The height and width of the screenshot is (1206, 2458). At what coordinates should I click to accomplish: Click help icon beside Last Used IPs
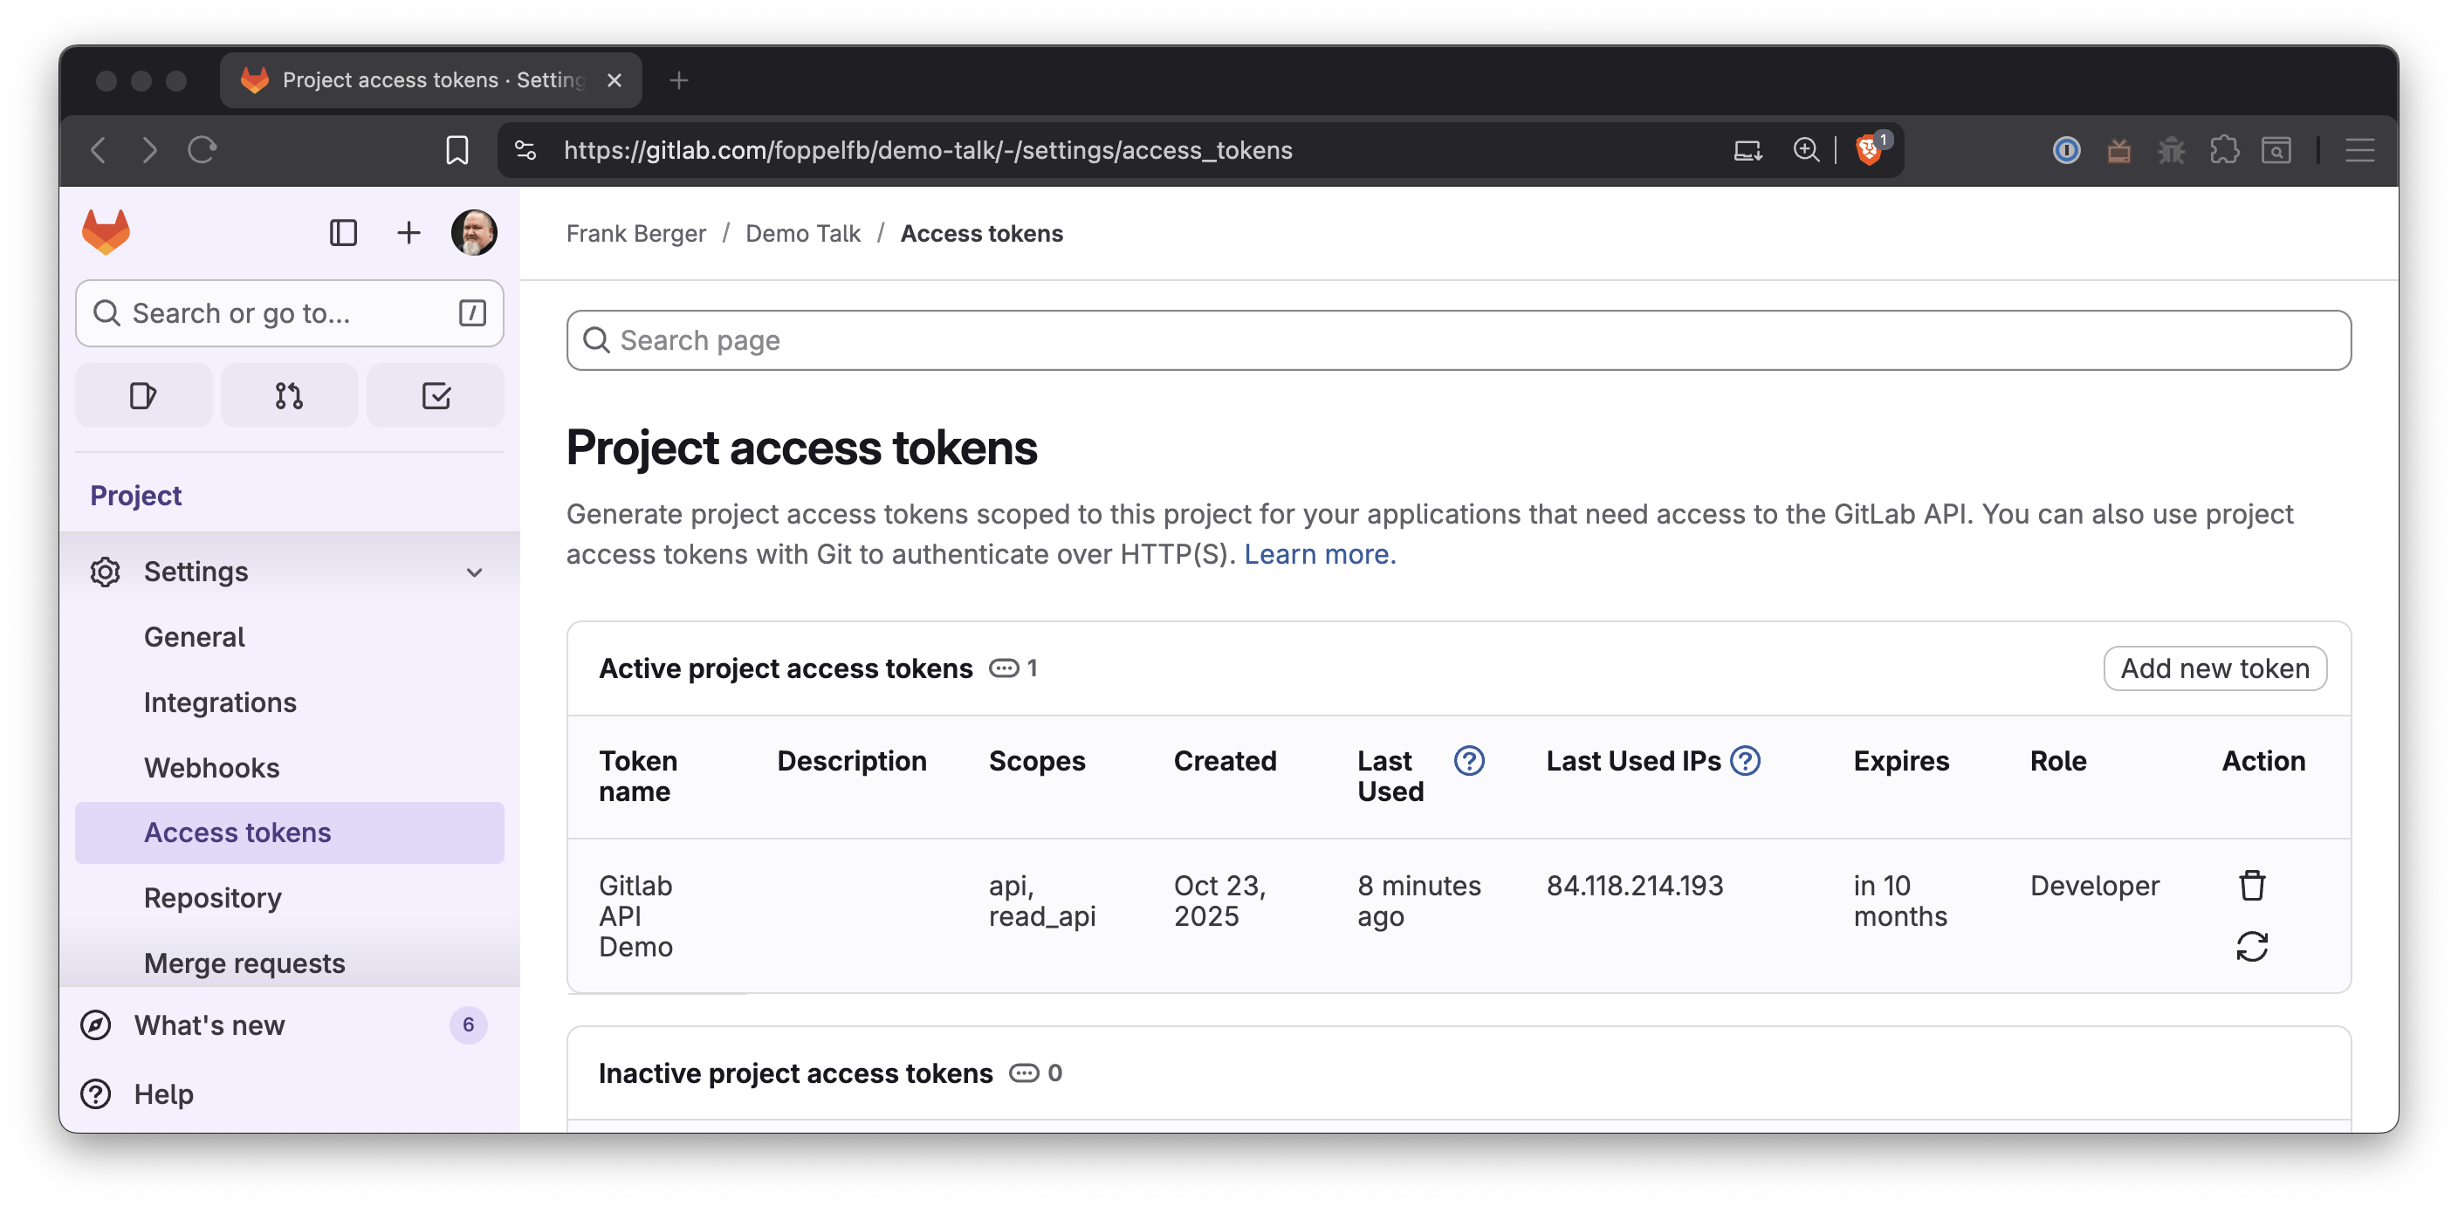(x=1745, y=760)
